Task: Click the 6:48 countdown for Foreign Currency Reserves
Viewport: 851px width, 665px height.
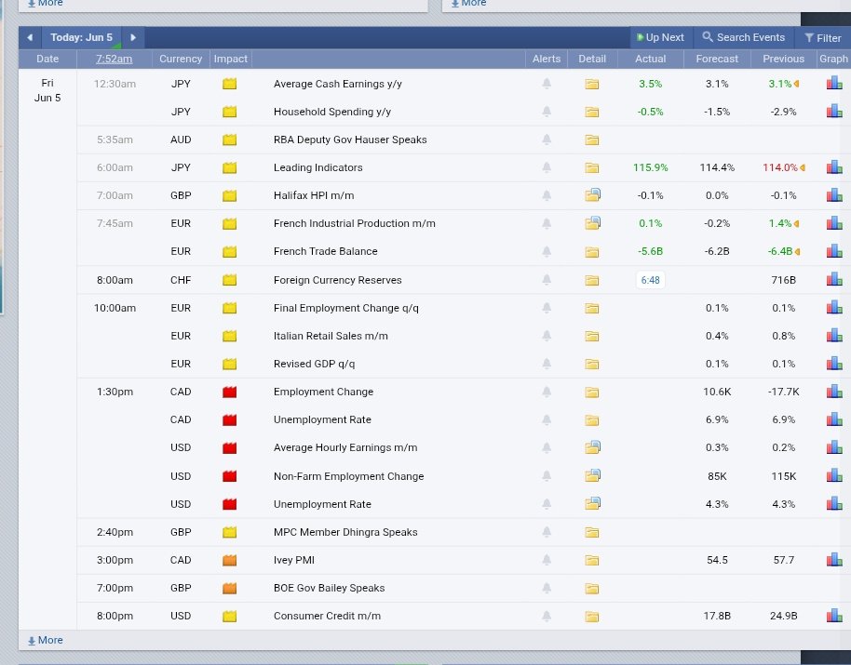Action: click(x=650, y=280)
